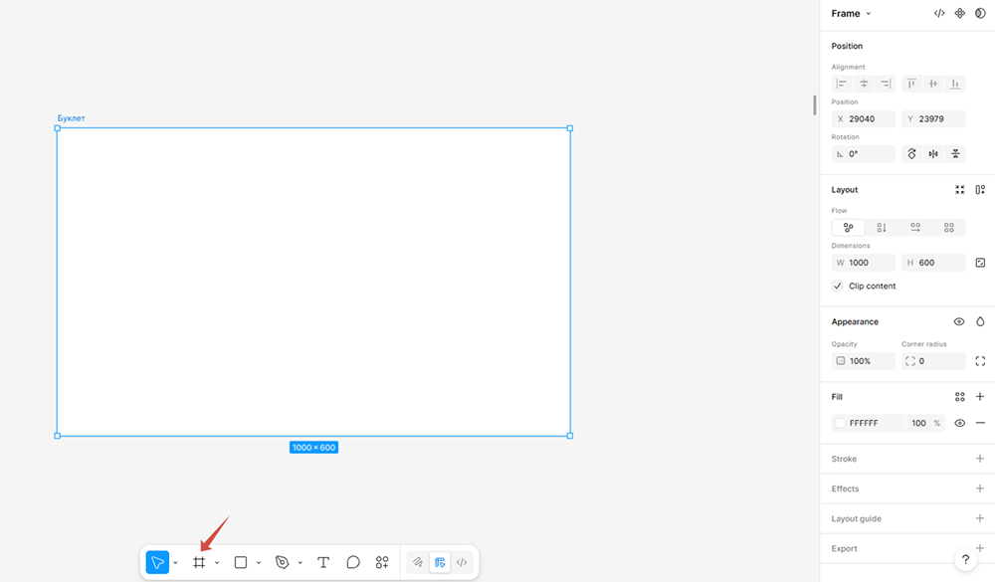Align left using the Alignment icons
995x582 pixels.
click(842, 84)
